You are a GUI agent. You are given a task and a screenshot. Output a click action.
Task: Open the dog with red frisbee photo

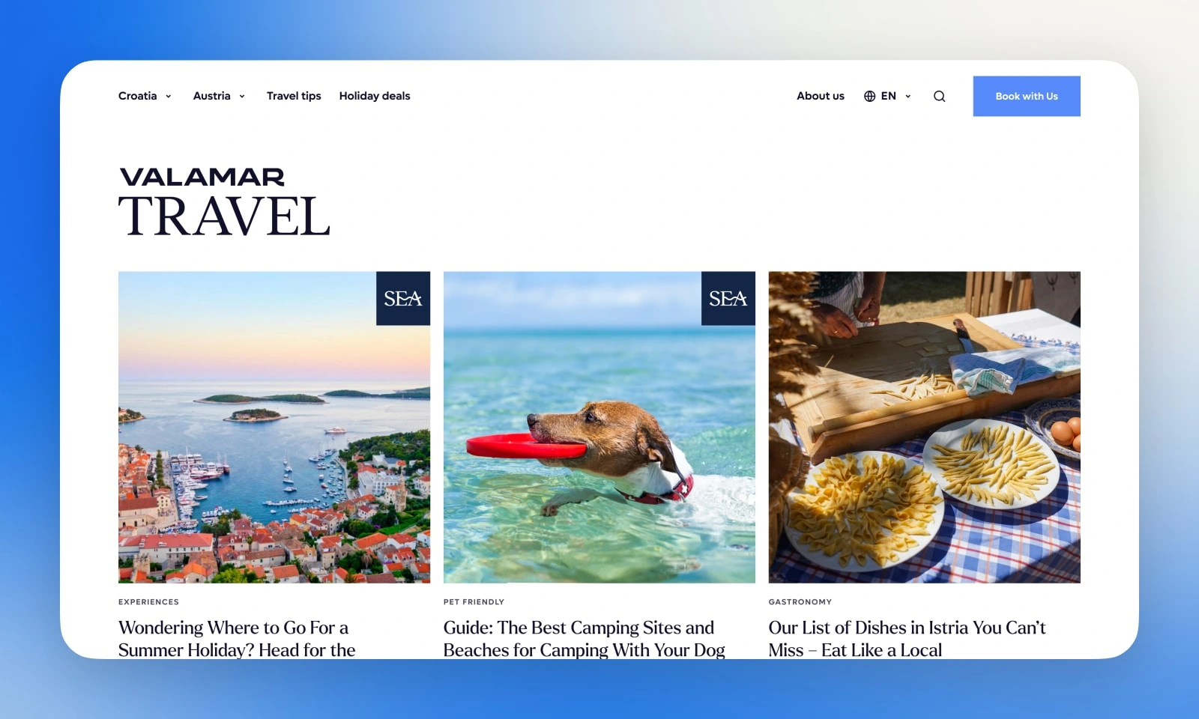pos(599,427)
